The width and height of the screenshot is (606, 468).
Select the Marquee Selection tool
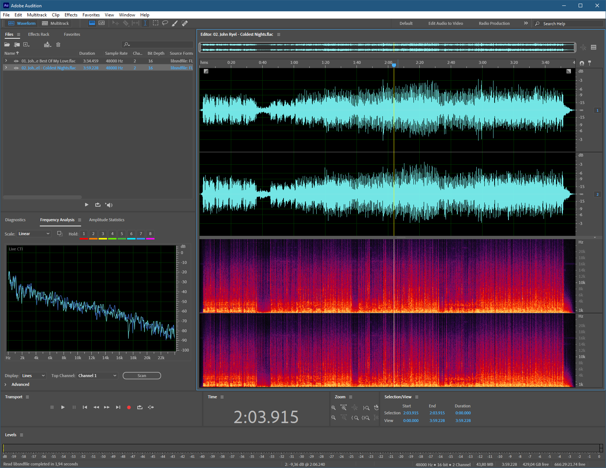[x=156, y=23]
